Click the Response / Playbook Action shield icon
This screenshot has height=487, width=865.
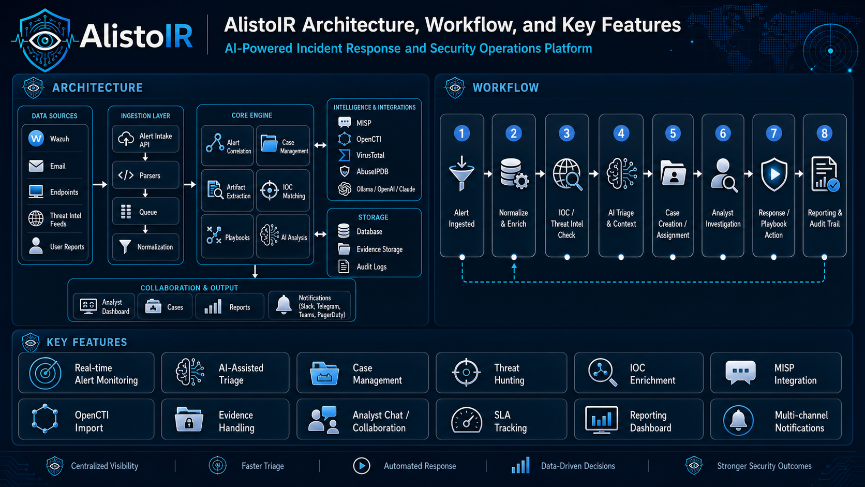coord(774,174)
